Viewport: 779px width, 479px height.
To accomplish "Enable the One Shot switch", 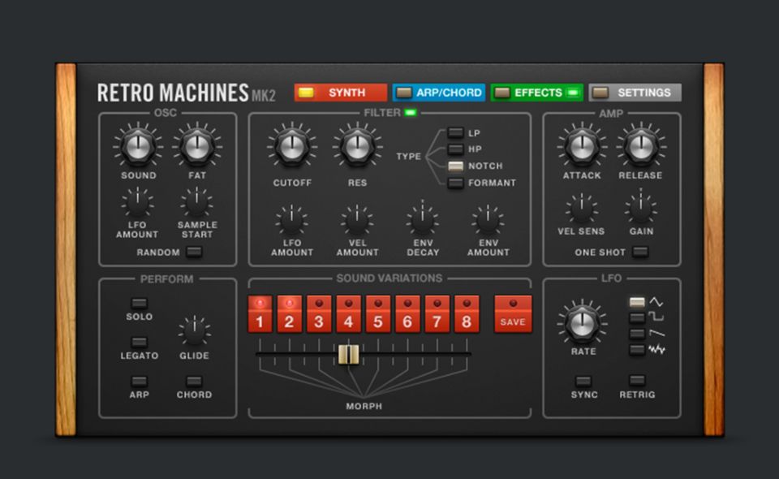I will click(x=640, y=252).
